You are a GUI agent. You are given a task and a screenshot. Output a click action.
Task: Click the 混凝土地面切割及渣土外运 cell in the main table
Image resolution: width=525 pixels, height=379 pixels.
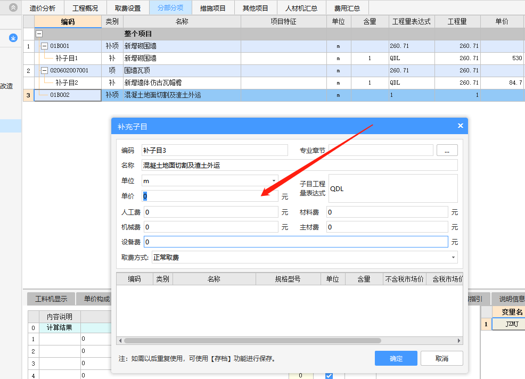[x=182, y=95]
